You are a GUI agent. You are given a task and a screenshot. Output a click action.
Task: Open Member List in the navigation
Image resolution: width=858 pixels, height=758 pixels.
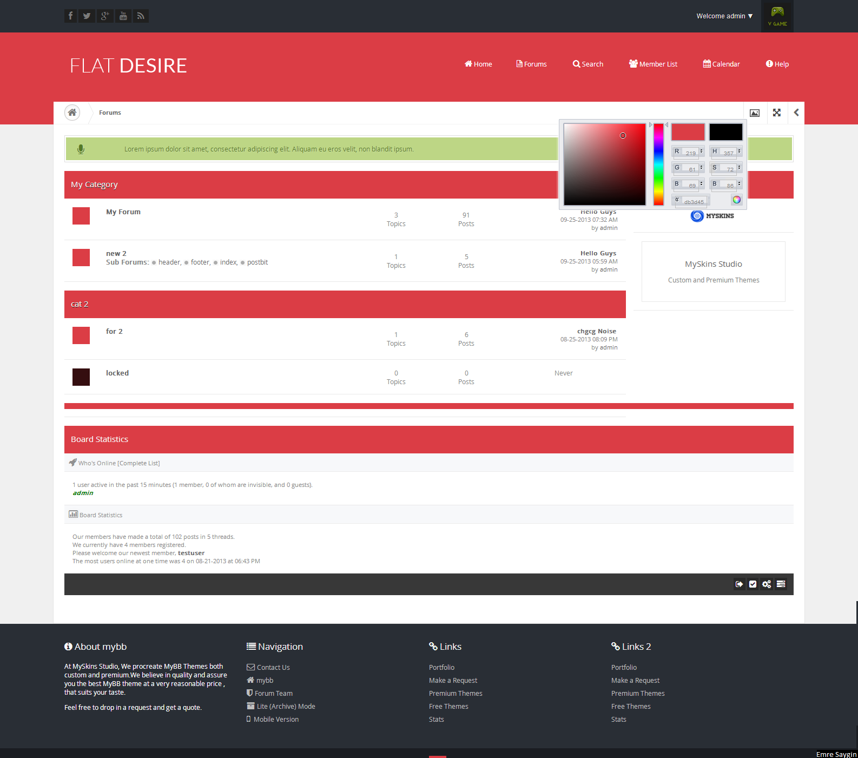coord(653,64)
